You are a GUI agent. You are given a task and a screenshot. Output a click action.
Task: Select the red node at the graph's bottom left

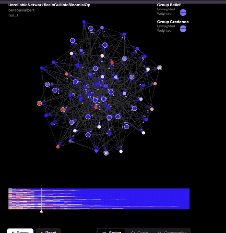tap(58, 147)
